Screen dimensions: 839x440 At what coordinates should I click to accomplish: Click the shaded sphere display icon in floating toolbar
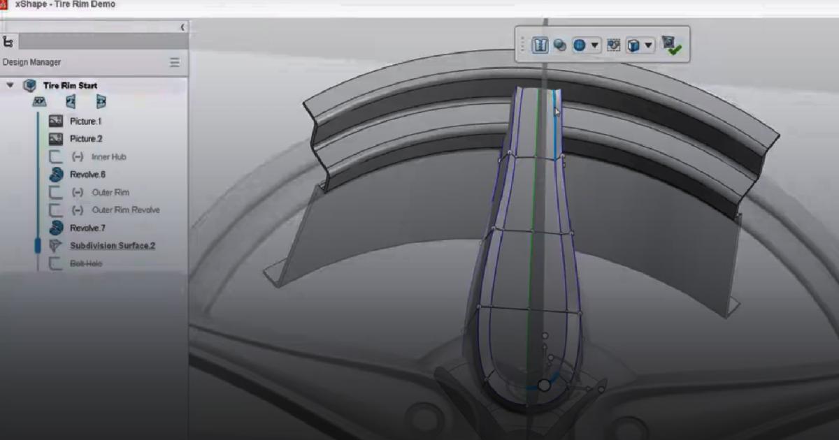(559, 44)
